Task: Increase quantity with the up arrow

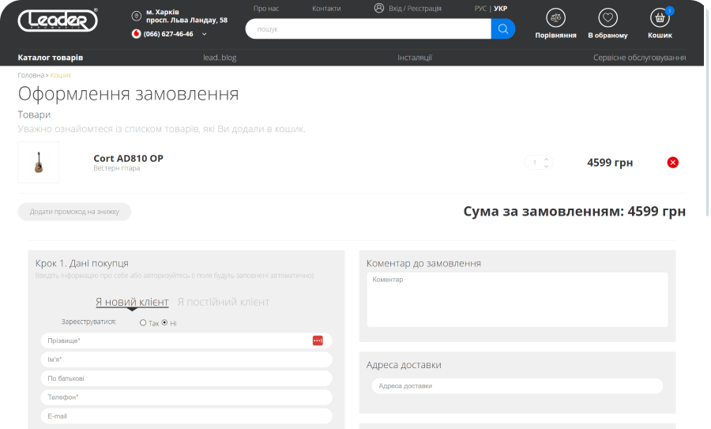Action: [x=547, y=159]
